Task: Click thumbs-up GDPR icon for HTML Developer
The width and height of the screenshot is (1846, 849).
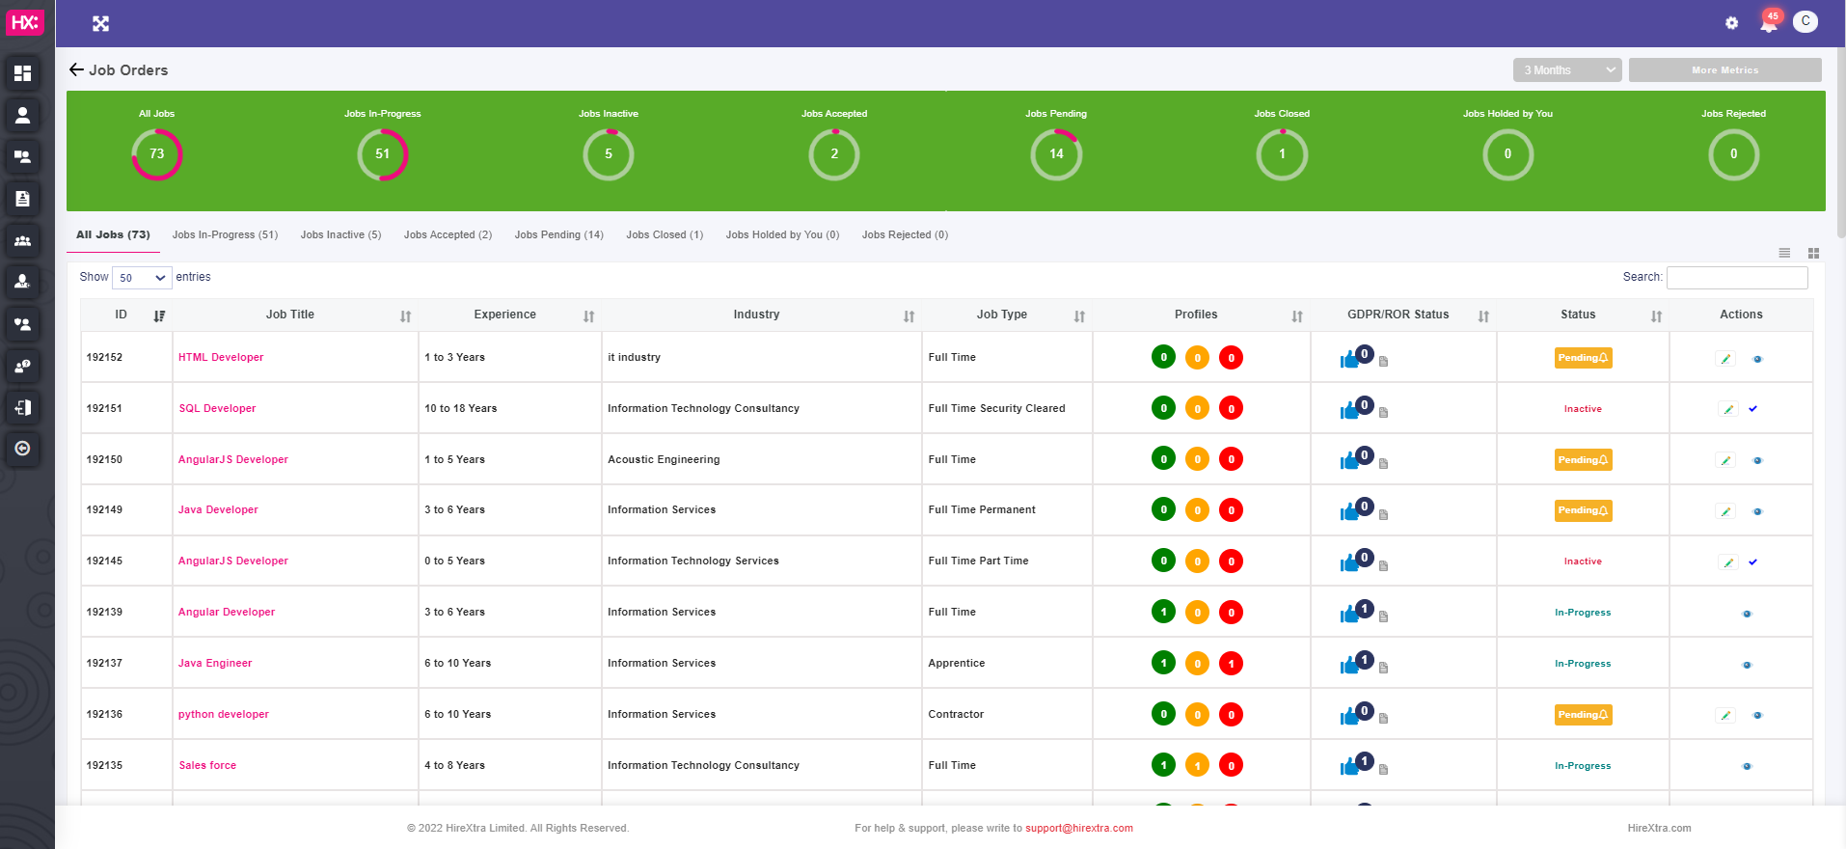Action: click(1349, 360)
